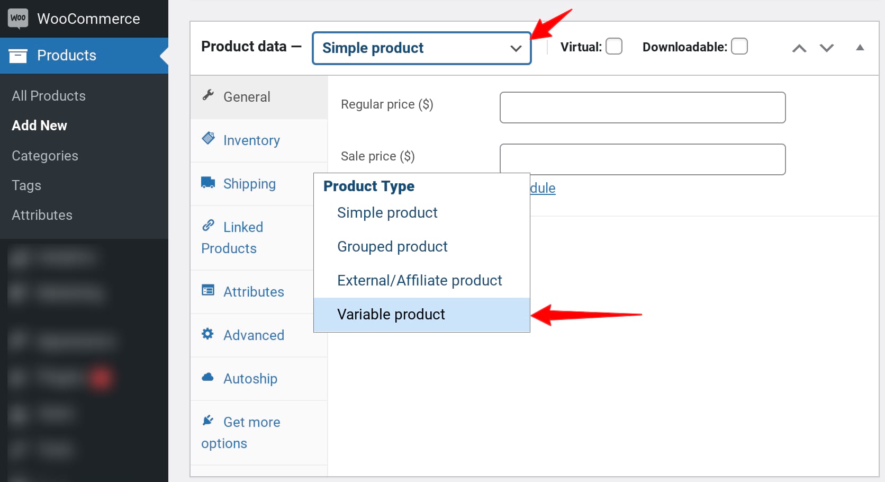Image resolution: width=885 pixels, height=482 pixels.
Task: Open All Products in sidebar
Action: click(x=49, y=96)
